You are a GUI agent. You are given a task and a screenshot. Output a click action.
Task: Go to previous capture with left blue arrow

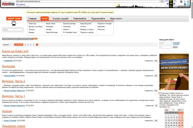pyautogui.click(x=167, y=4)
